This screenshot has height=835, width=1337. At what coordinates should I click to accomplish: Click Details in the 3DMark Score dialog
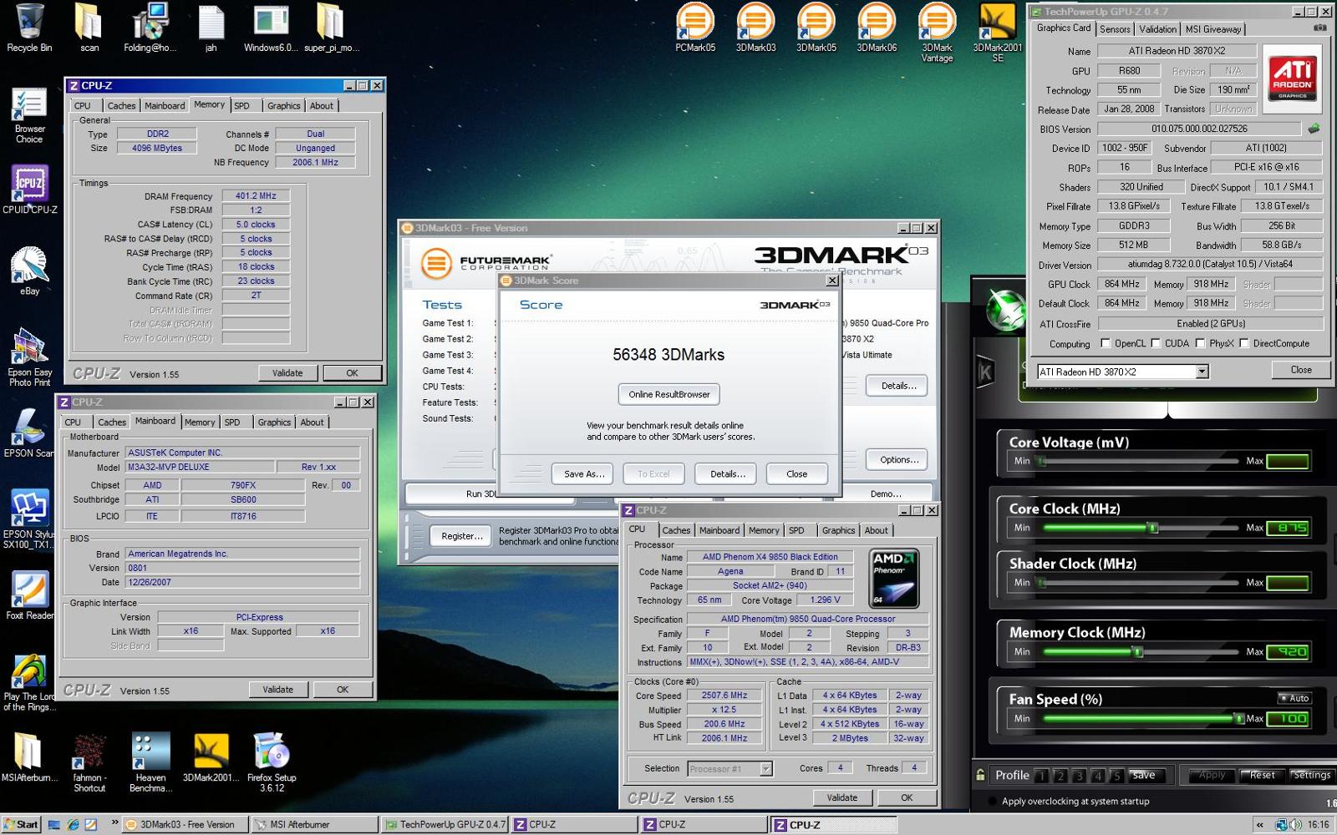(x=727, y=473)
